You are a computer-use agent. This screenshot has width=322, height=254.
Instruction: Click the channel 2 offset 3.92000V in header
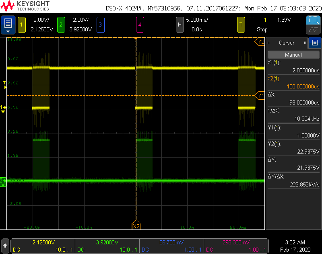click(80, 29)
